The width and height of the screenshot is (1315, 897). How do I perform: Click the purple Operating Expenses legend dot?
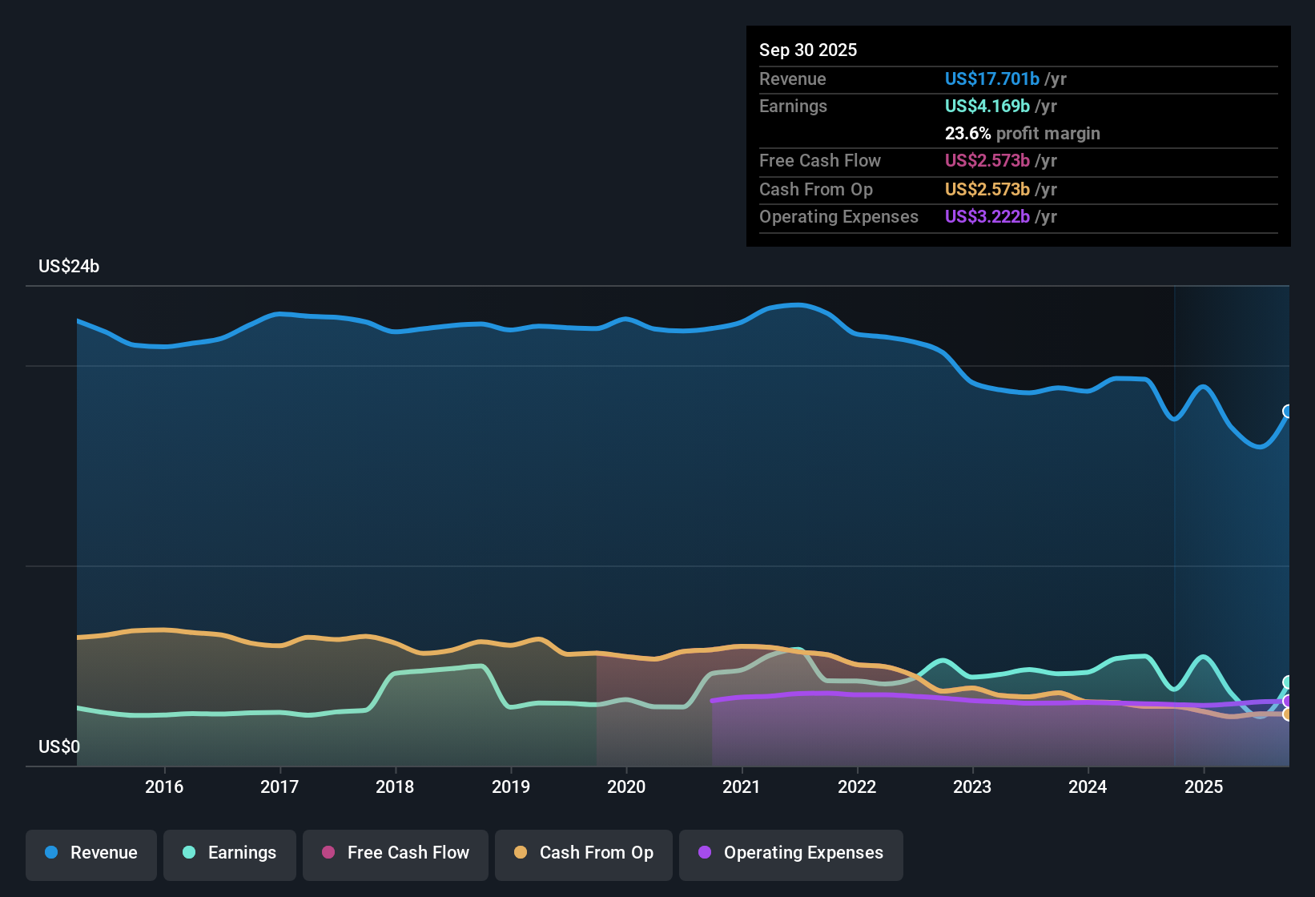(x=705, y=853)
